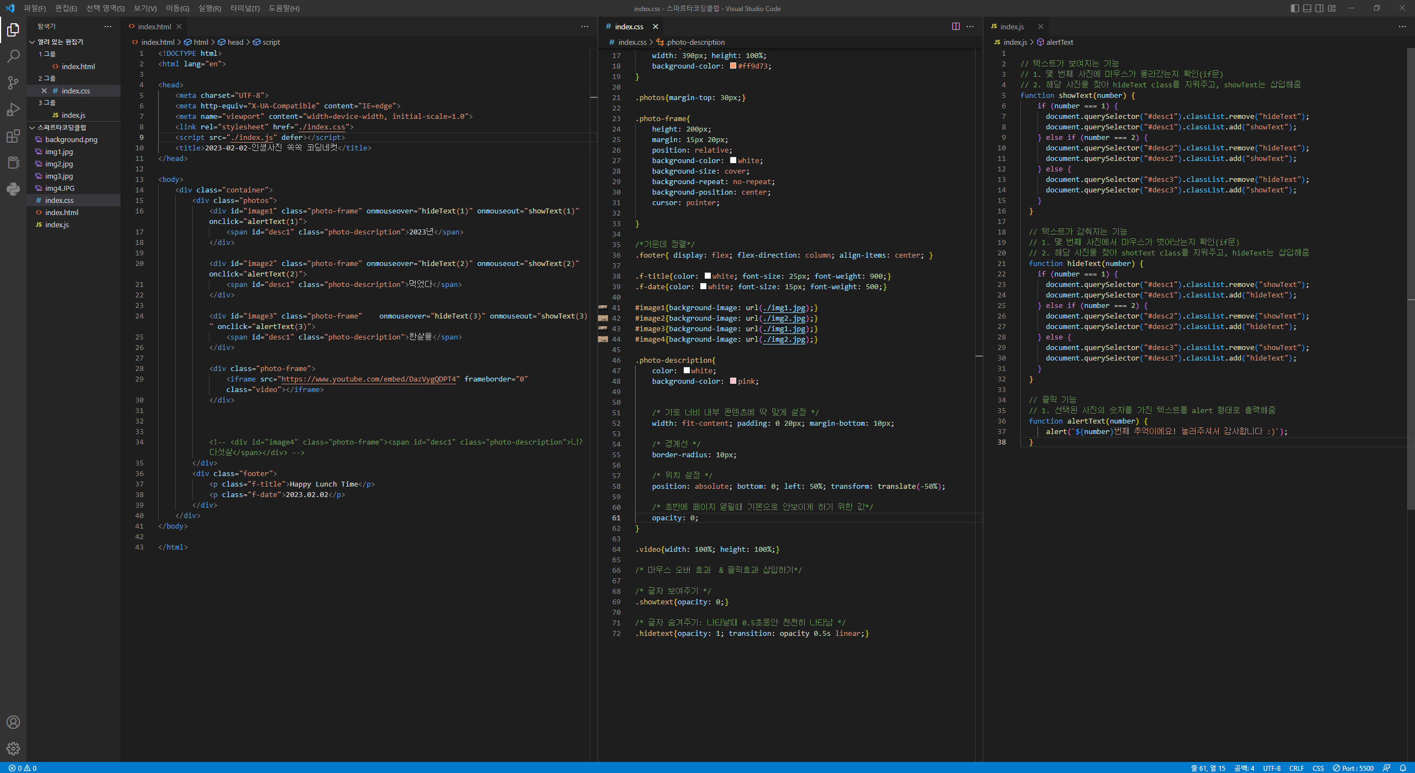Viewport: 1415px width, 773px height.
Task: Switch to the index.html editor tab
Action: click(x=154, y=27)
